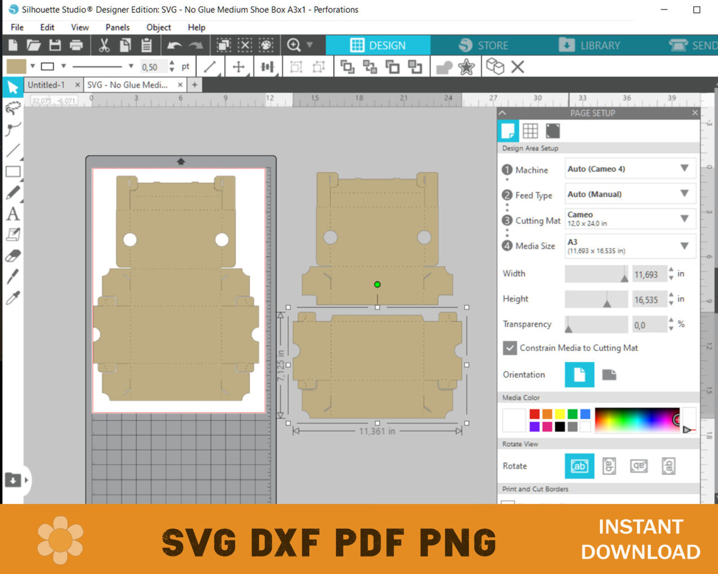
Task: Create a new document with the New icon
Action: (x=13, y=45)
